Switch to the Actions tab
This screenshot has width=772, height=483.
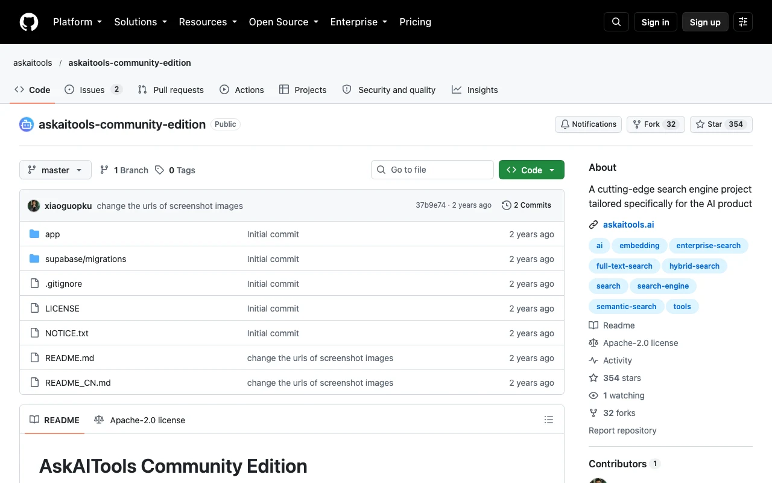tap(242, 90)
